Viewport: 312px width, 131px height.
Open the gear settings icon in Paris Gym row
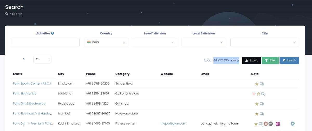pyautogui.click(x=293, y=124)
